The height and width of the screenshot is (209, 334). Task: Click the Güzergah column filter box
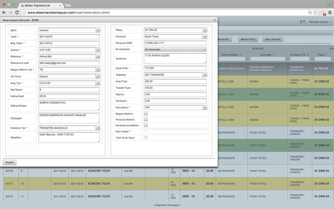pos(268,59)
